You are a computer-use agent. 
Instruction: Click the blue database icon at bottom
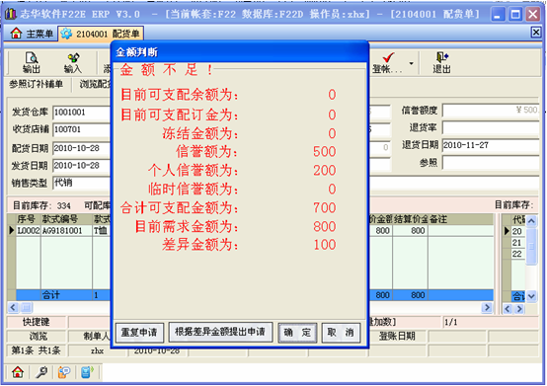click(x=87, y=372)
